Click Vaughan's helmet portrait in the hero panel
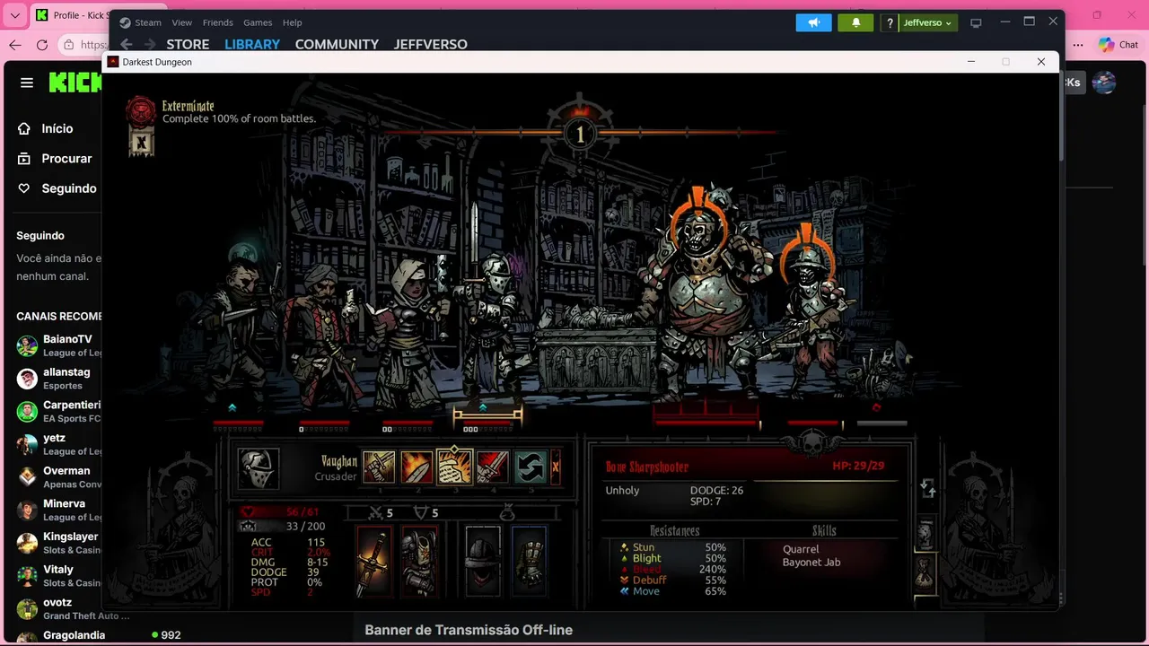This screenshot has height=646, width=1149. coord(259,468)
